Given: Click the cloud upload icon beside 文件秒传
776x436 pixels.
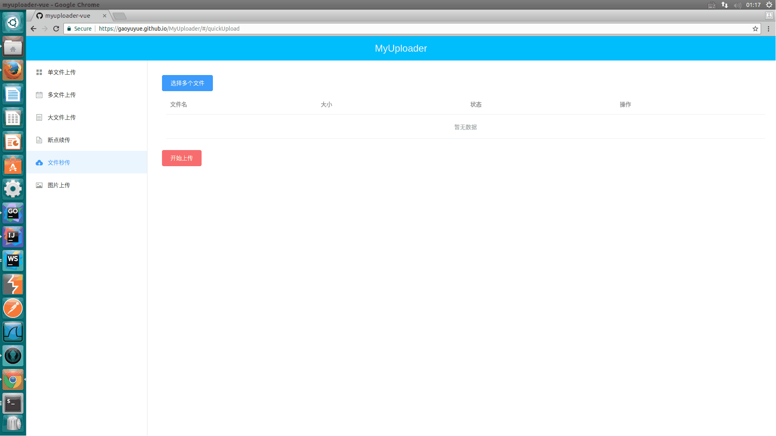Looking at the screenshot, I should tap(39, 163).
